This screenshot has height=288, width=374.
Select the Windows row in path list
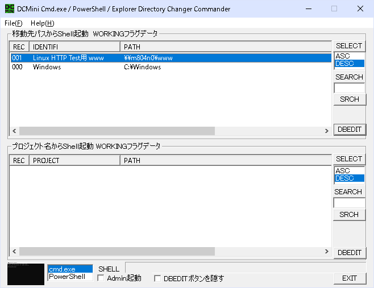coord(47,67)
